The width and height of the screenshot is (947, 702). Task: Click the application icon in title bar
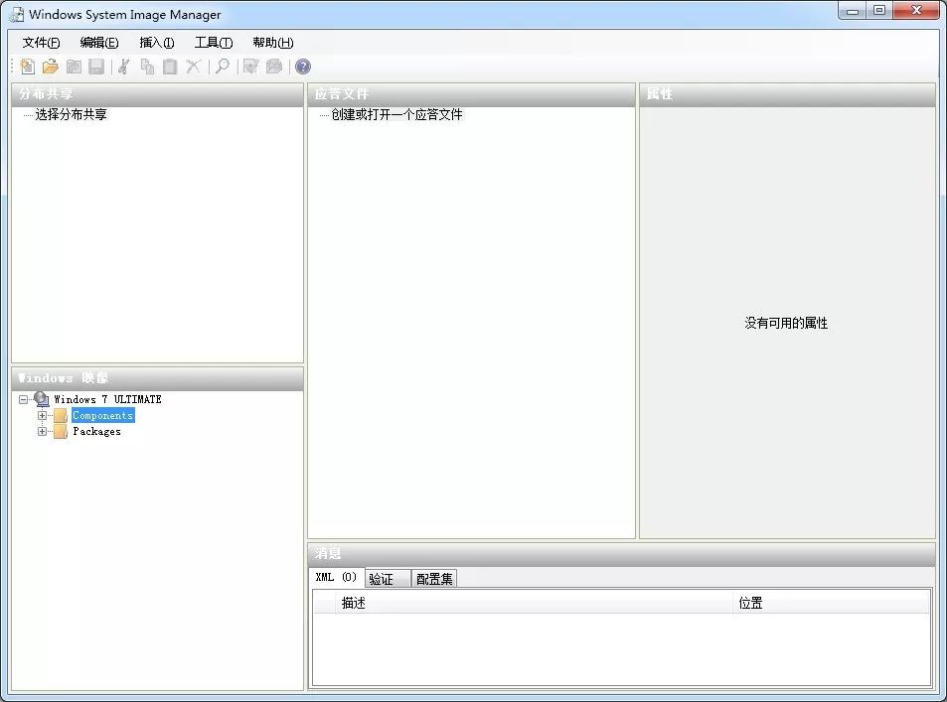[x=16, y=15]
